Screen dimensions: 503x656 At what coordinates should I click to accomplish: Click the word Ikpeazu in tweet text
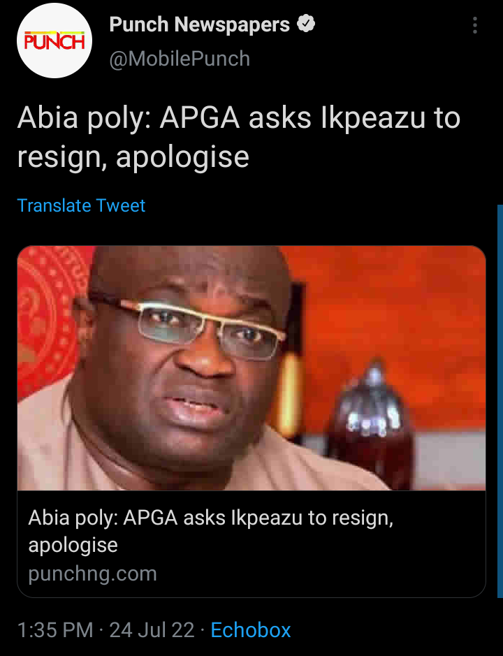coord(373,117)
